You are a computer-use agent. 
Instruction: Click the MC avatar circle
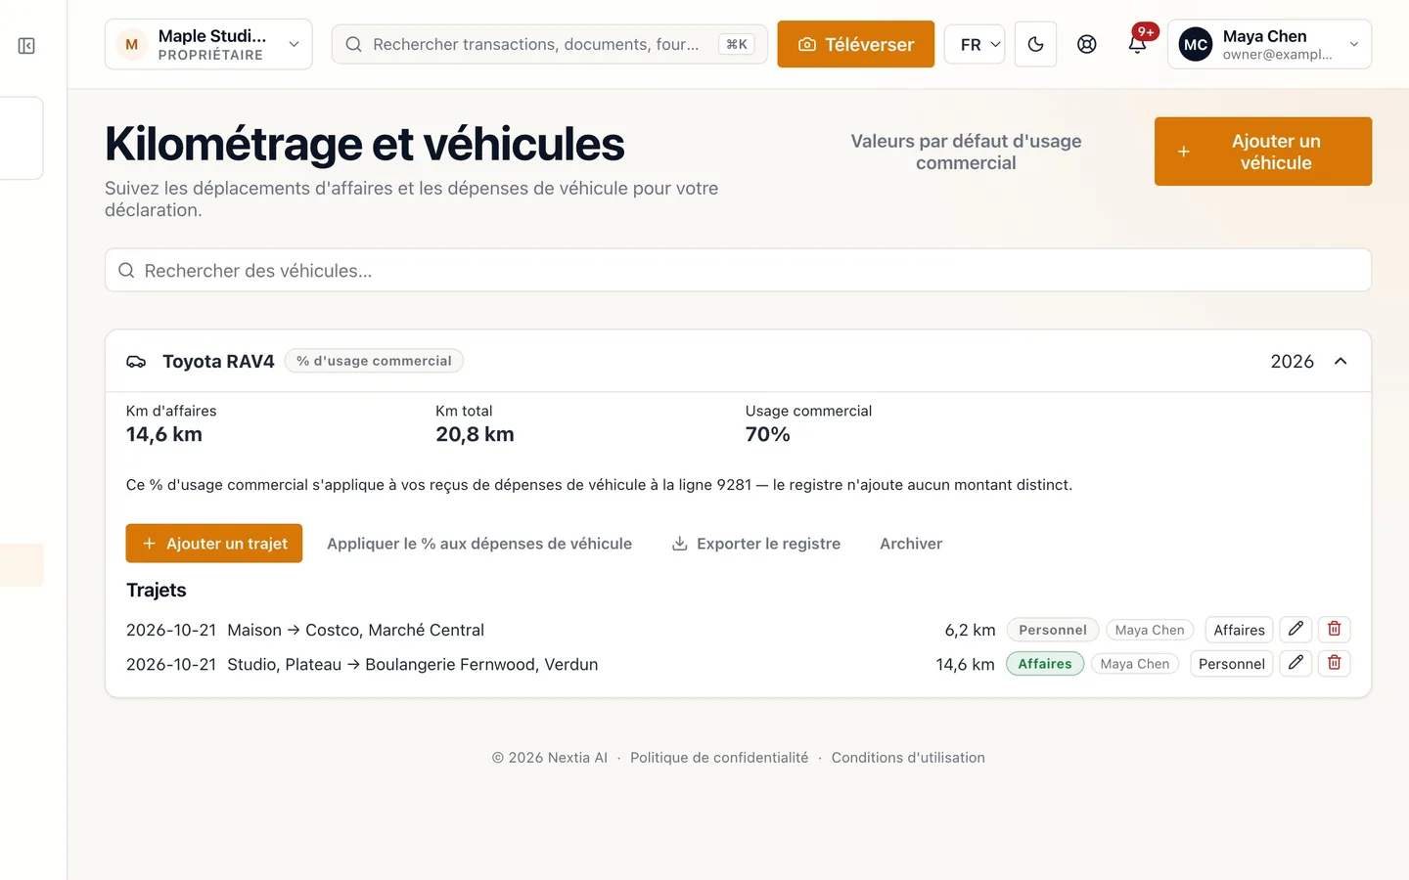tap(1196, 45)
